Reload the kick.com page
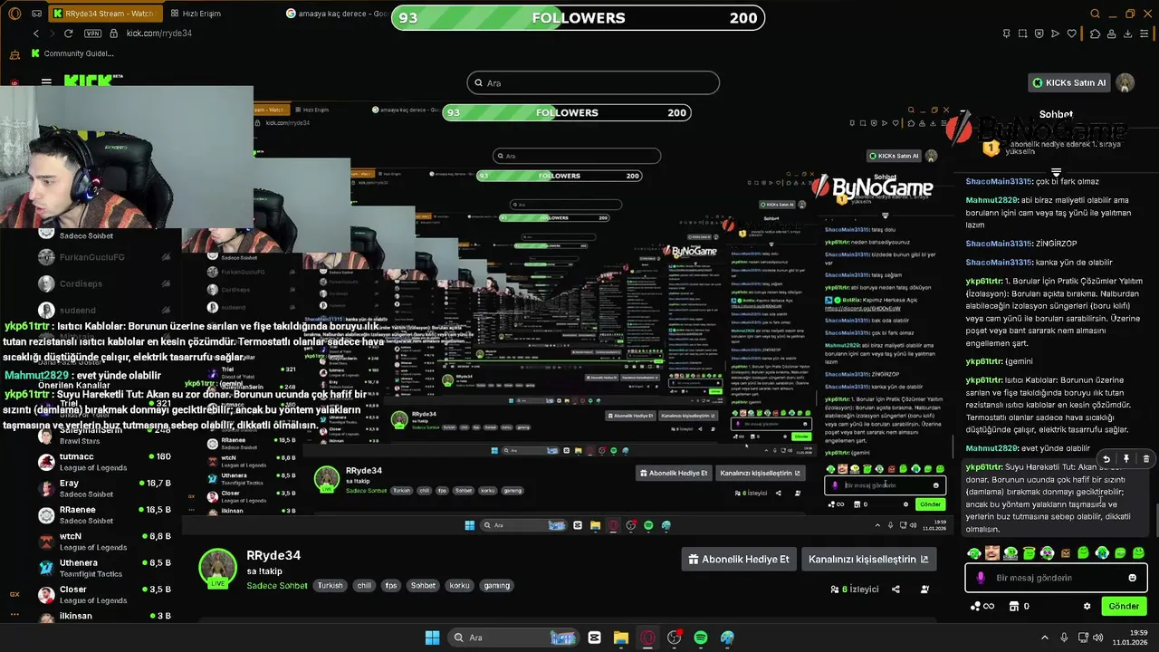This screenshot has height=652, width=1159. (x=68, y=34)
